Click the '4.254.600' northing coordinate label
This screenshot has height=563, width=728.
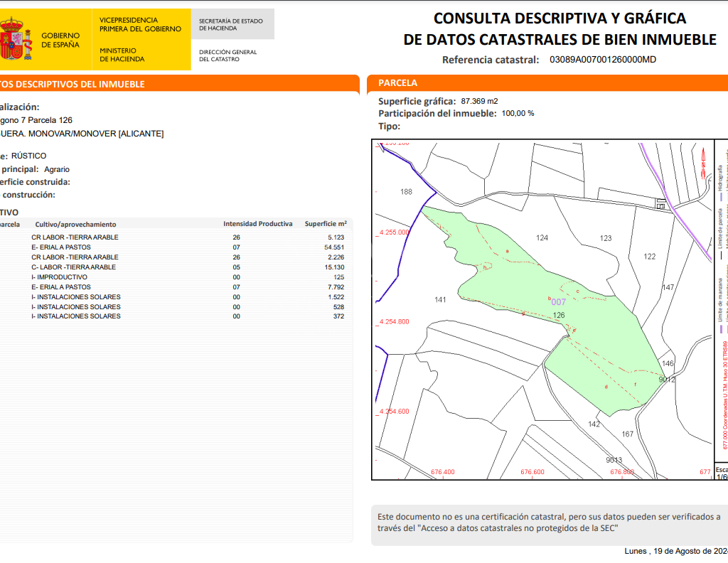tap(394, 411)
